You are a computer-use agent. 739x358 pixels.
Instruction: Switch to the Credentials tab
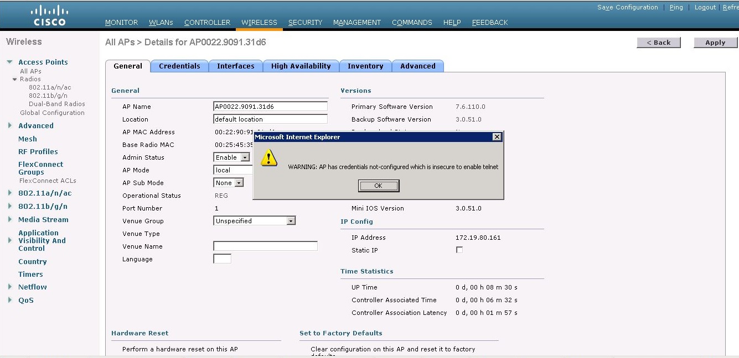point(179,66)
